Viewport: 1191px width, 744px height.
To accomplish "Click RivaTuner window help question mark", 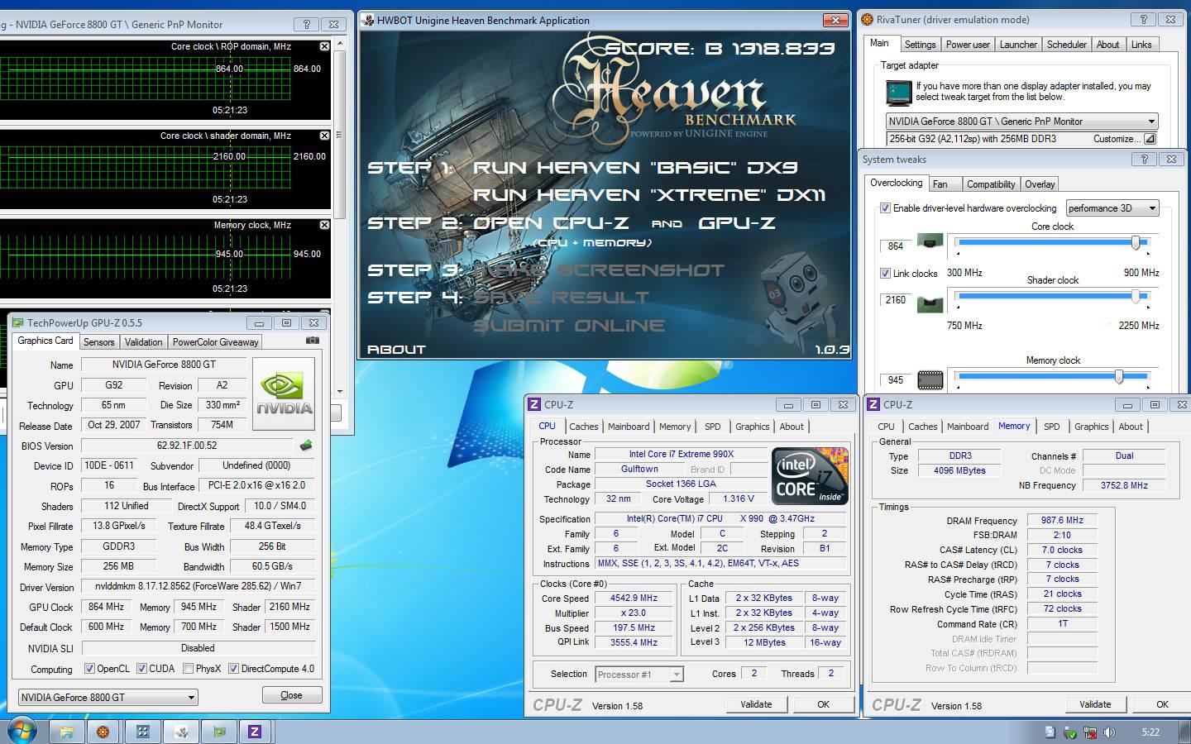I will [x=1145, y=20].
